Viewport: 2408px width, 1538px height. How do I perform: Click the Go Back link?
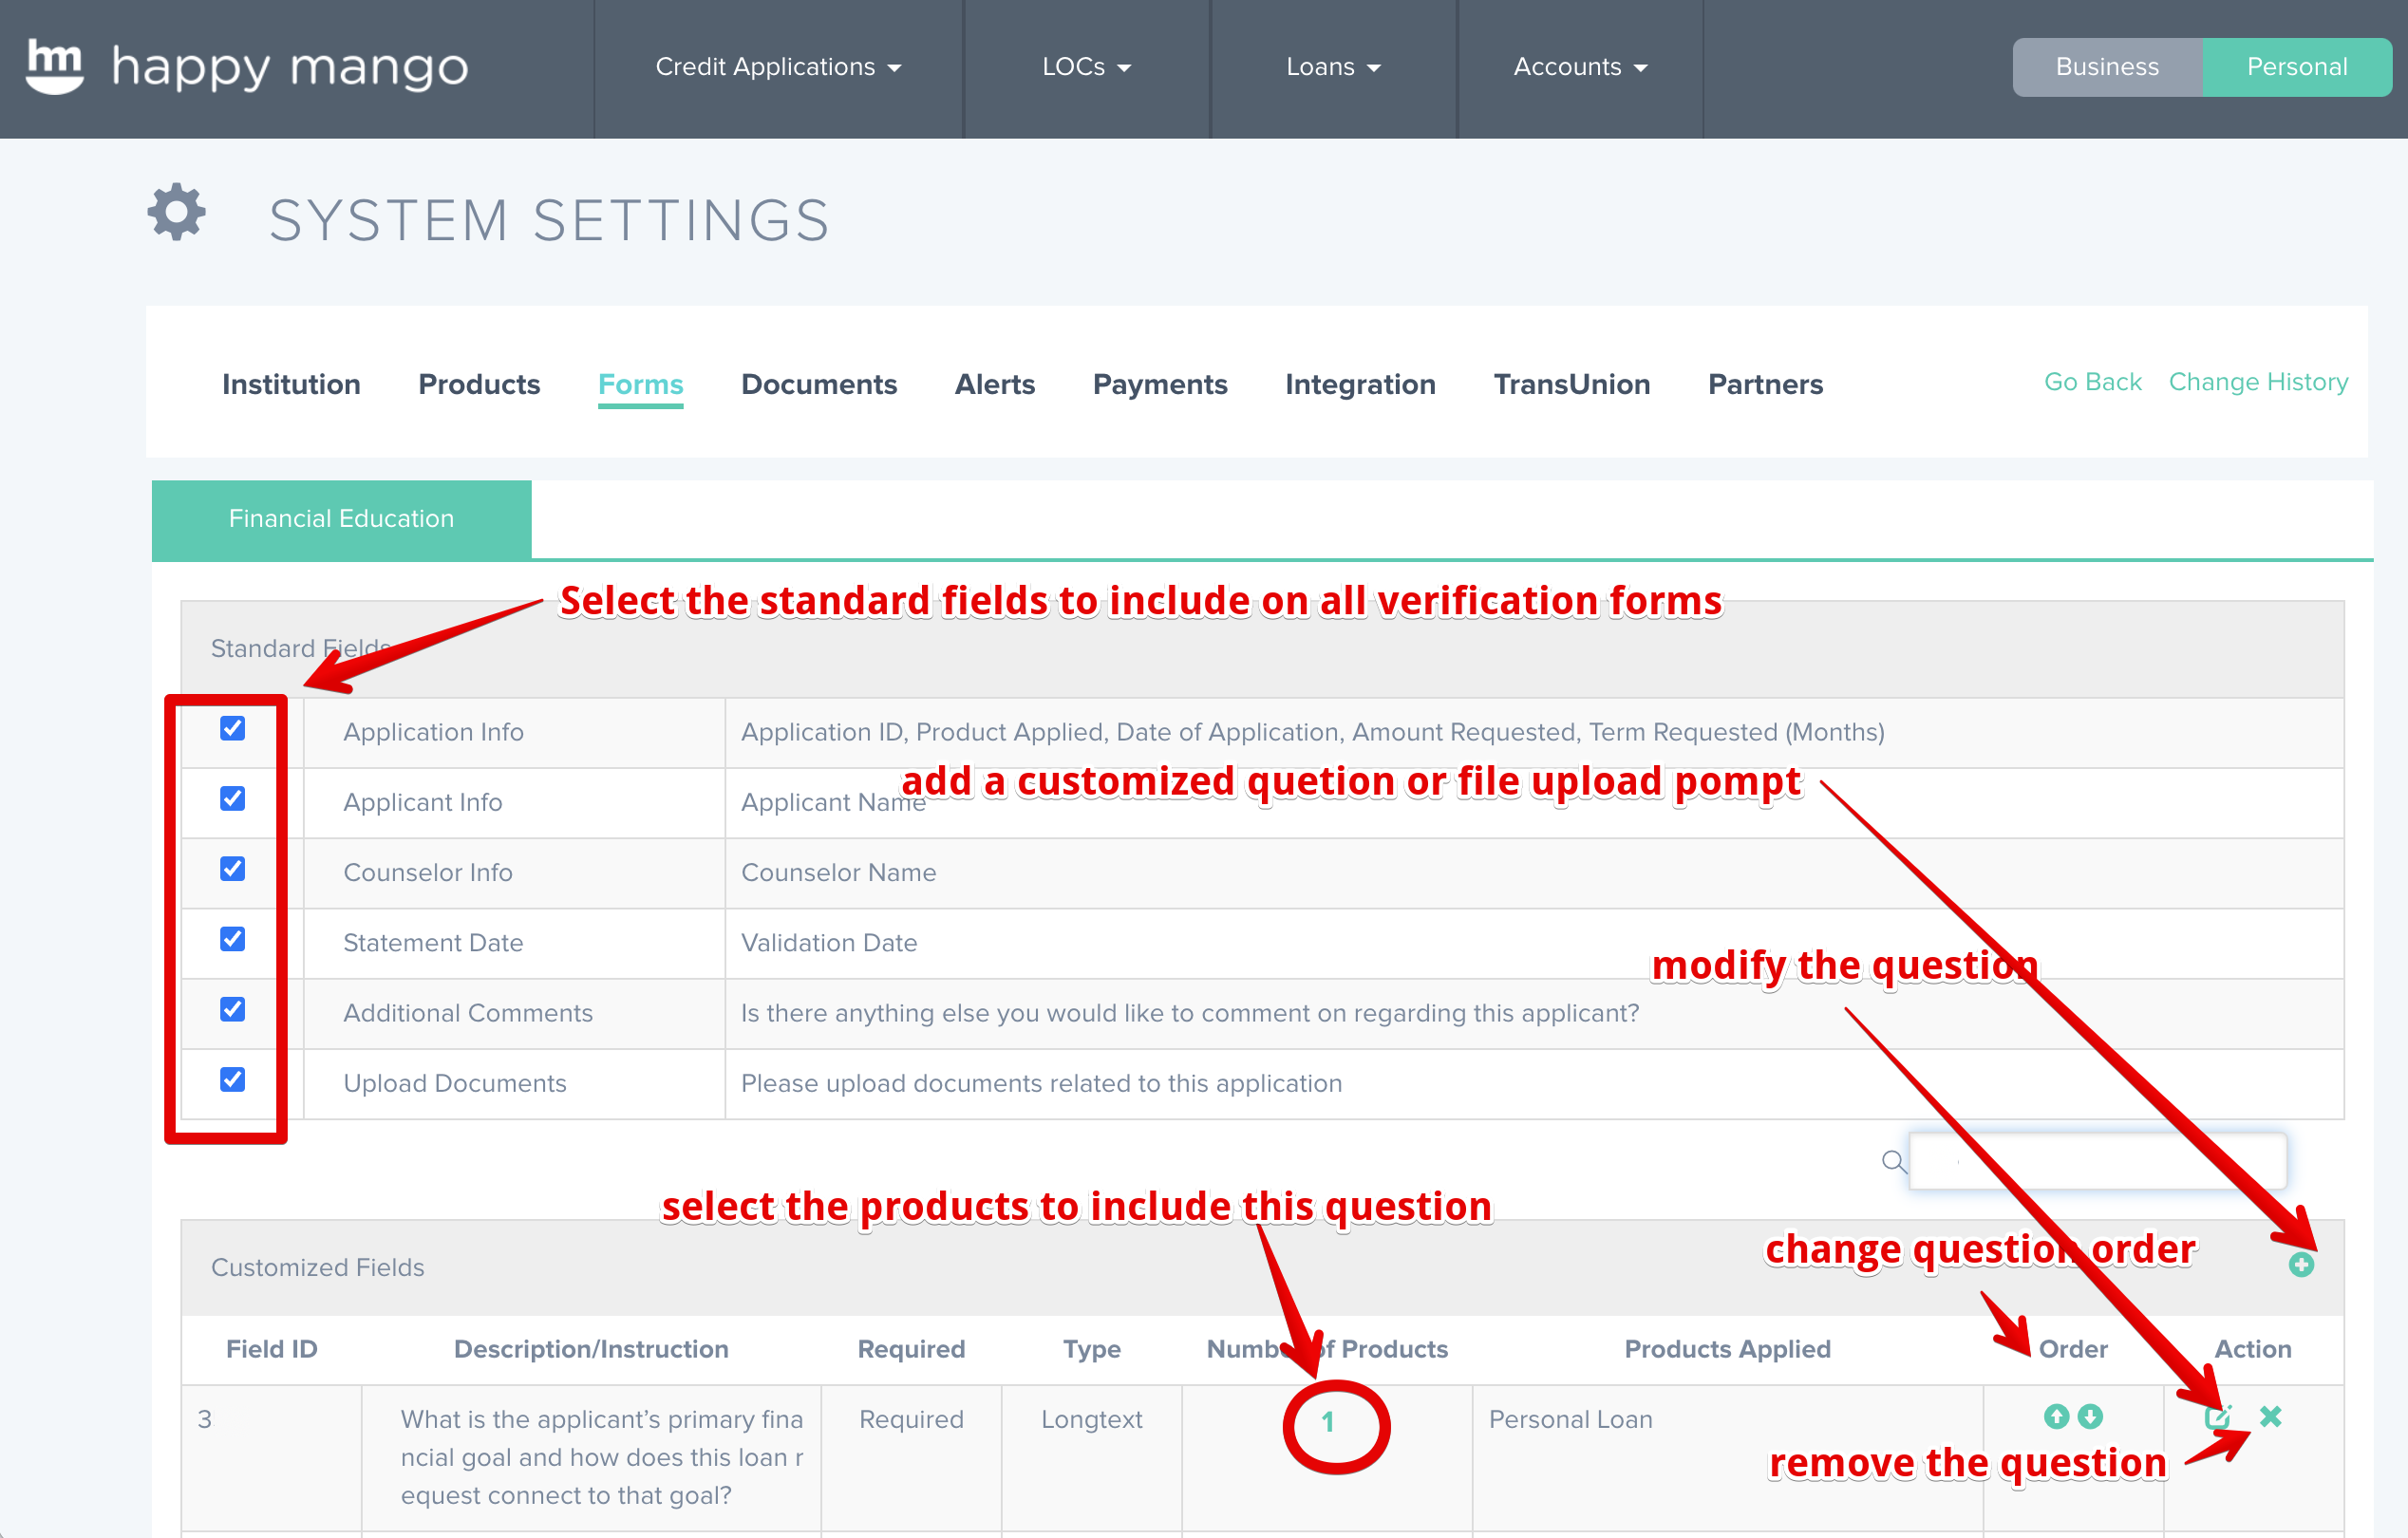(x=2092, y=382)
